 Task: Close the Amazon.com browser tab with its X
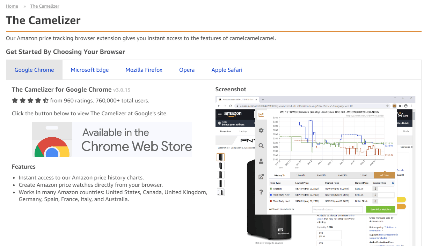click(256, 100)
